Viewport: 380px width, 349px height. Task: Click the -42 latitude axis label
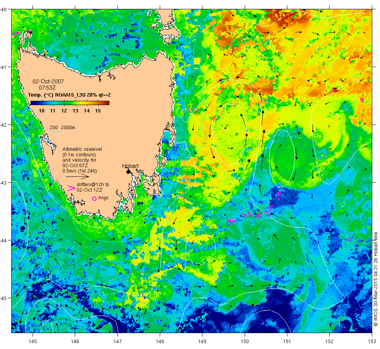[x=3, y=125]
